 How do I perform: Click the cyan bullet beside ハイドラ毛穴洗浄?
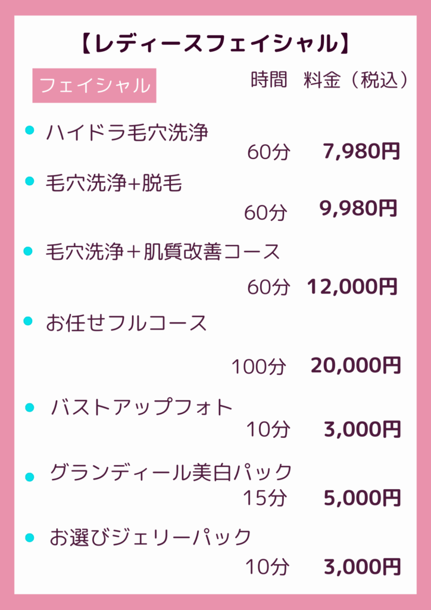(x=29, y=130)
